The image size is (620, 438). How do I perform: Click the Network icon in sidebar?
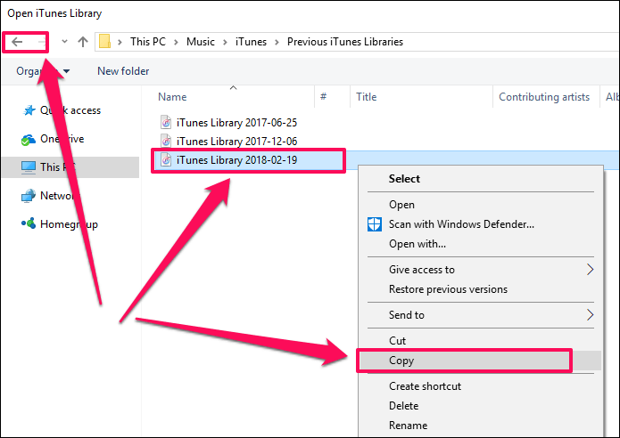28,196
